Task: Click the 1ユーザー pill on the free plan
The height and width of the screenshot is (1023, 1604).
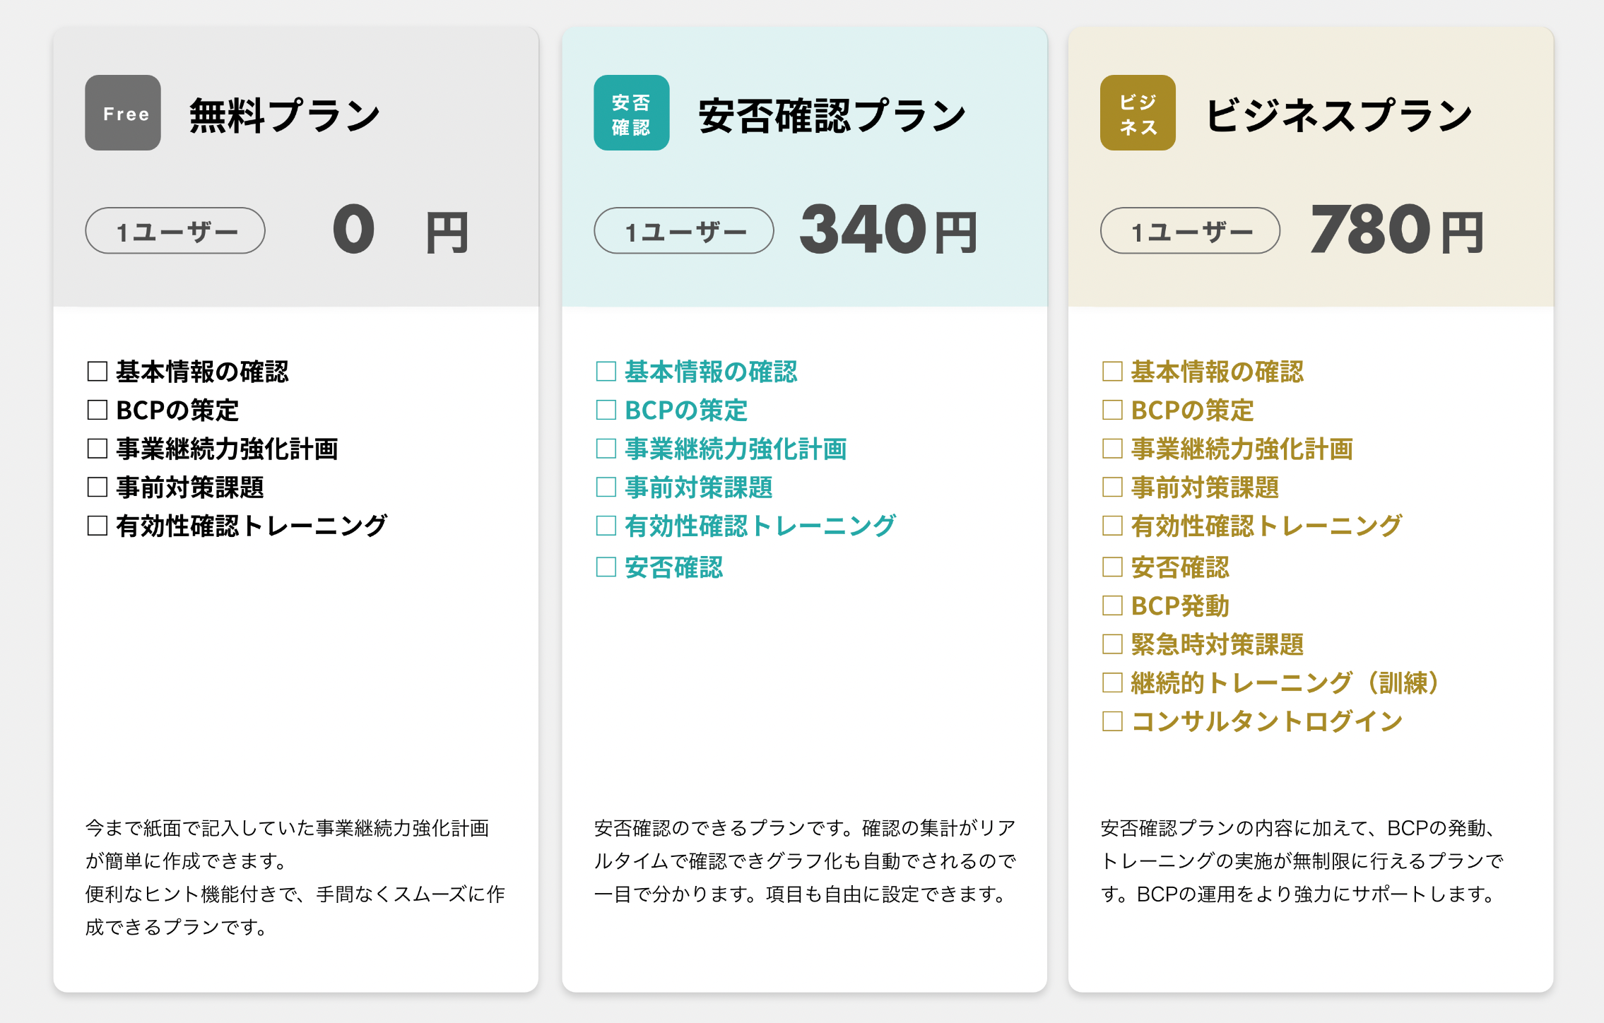Action: (x=175, y=231)
